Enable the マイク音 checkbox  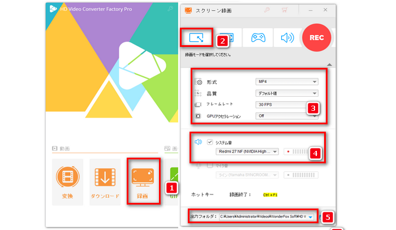(x=210, y=165)
